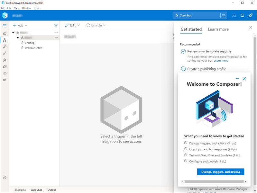257x193 pixels.
Task: Open the chat bubble icon in header
Action: (x=234, y=15)
